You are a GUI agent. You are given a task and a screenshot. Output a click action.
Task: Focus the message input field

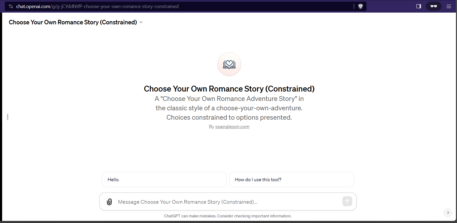[x=228, y=202]
